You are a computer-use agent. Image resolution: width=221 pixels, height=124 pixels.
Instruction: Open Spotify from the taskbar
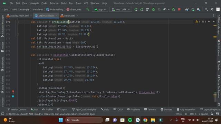(130, 120)
